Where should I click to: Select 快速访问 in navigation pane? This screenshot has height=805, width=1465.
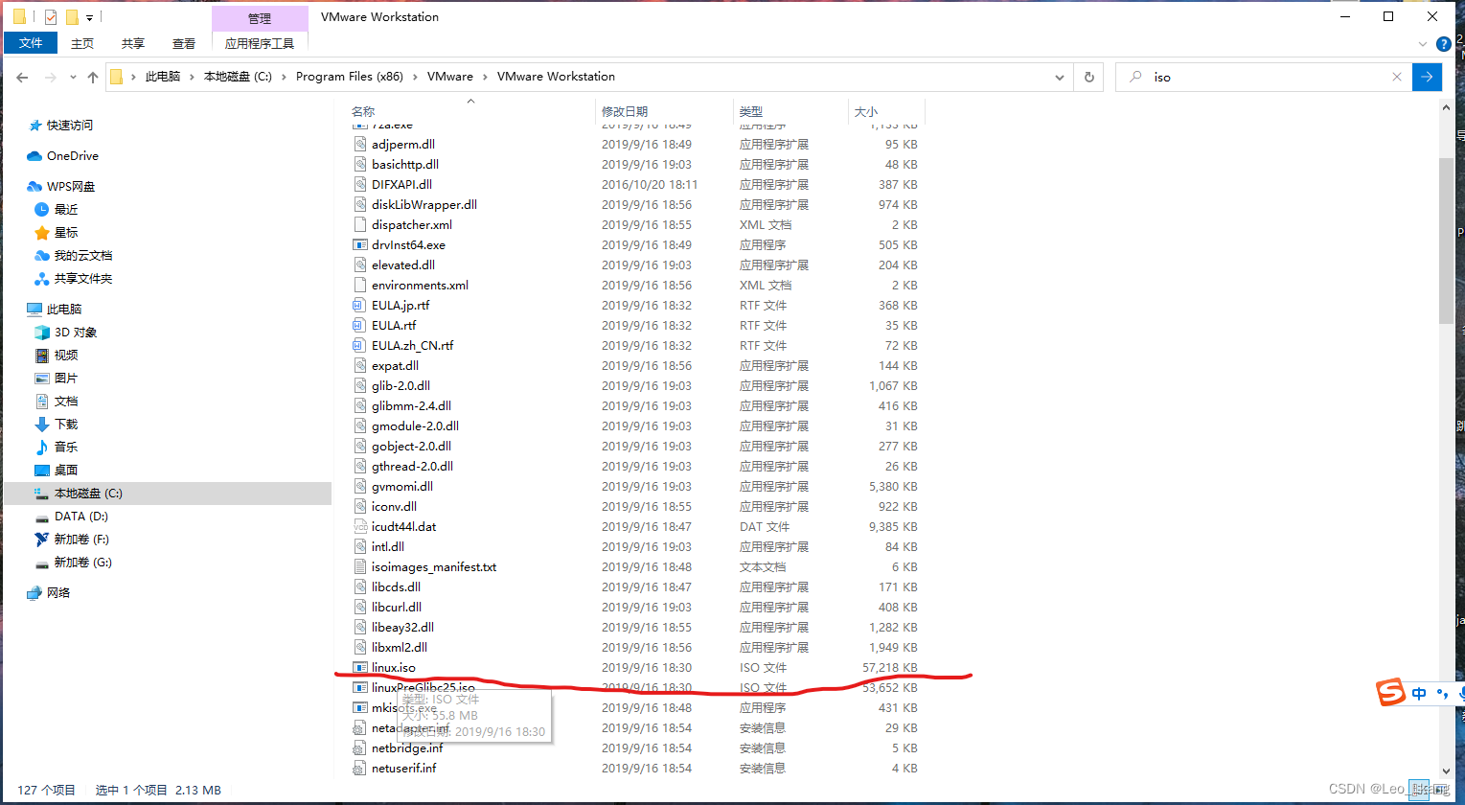[70, 126]
